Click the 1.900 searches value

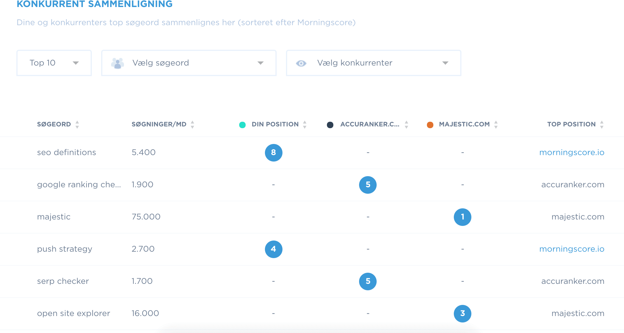pos(142,185)
